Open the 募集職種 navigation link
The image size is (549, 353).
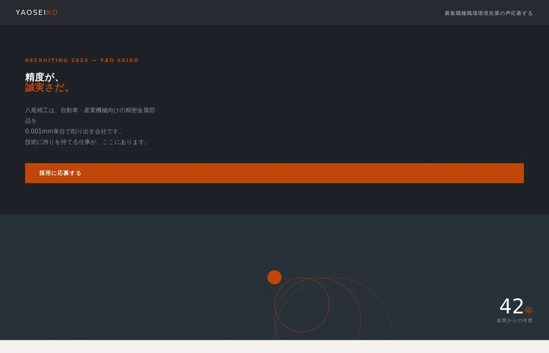click(x=456, y=13)
